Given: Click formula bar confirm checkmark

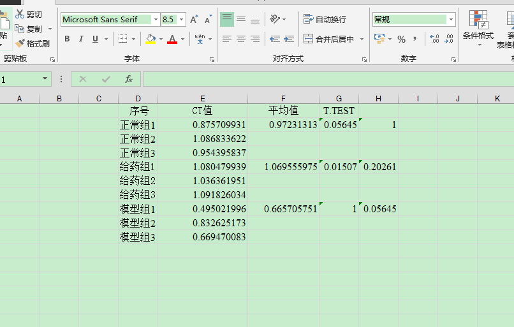Looking at the screenshot, I should (106, 79).
